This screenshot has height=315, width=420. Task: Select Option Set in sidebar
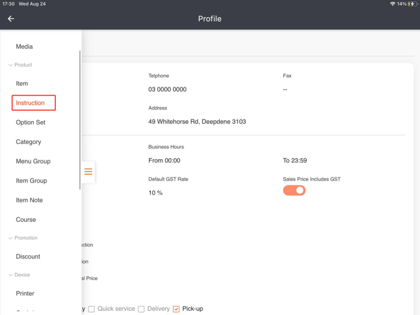click(31, 122)
